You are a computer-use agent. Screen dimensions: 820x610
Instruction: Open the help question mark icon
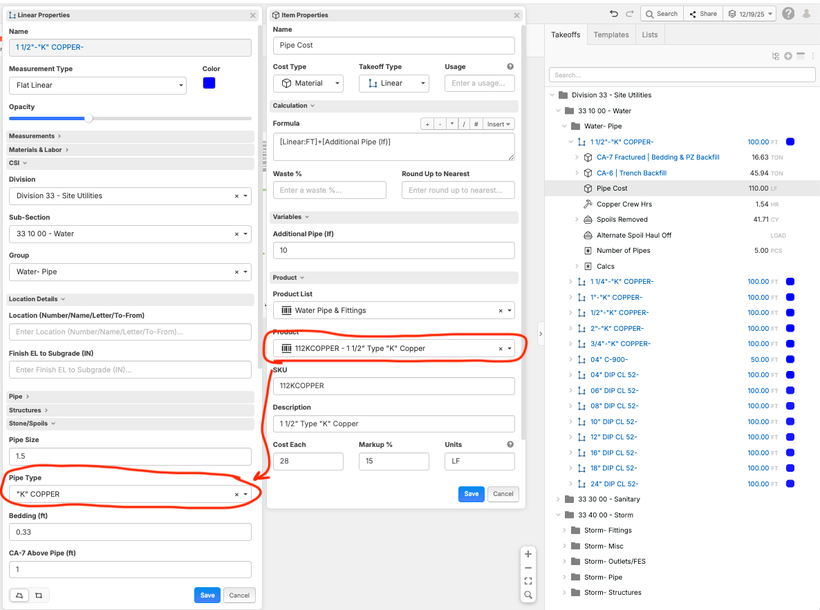pos(788,14)
